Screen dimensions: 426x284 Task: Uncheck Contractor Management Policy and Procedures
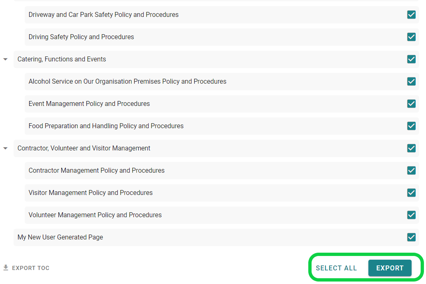pyautogui.click(x=411, y=171)
